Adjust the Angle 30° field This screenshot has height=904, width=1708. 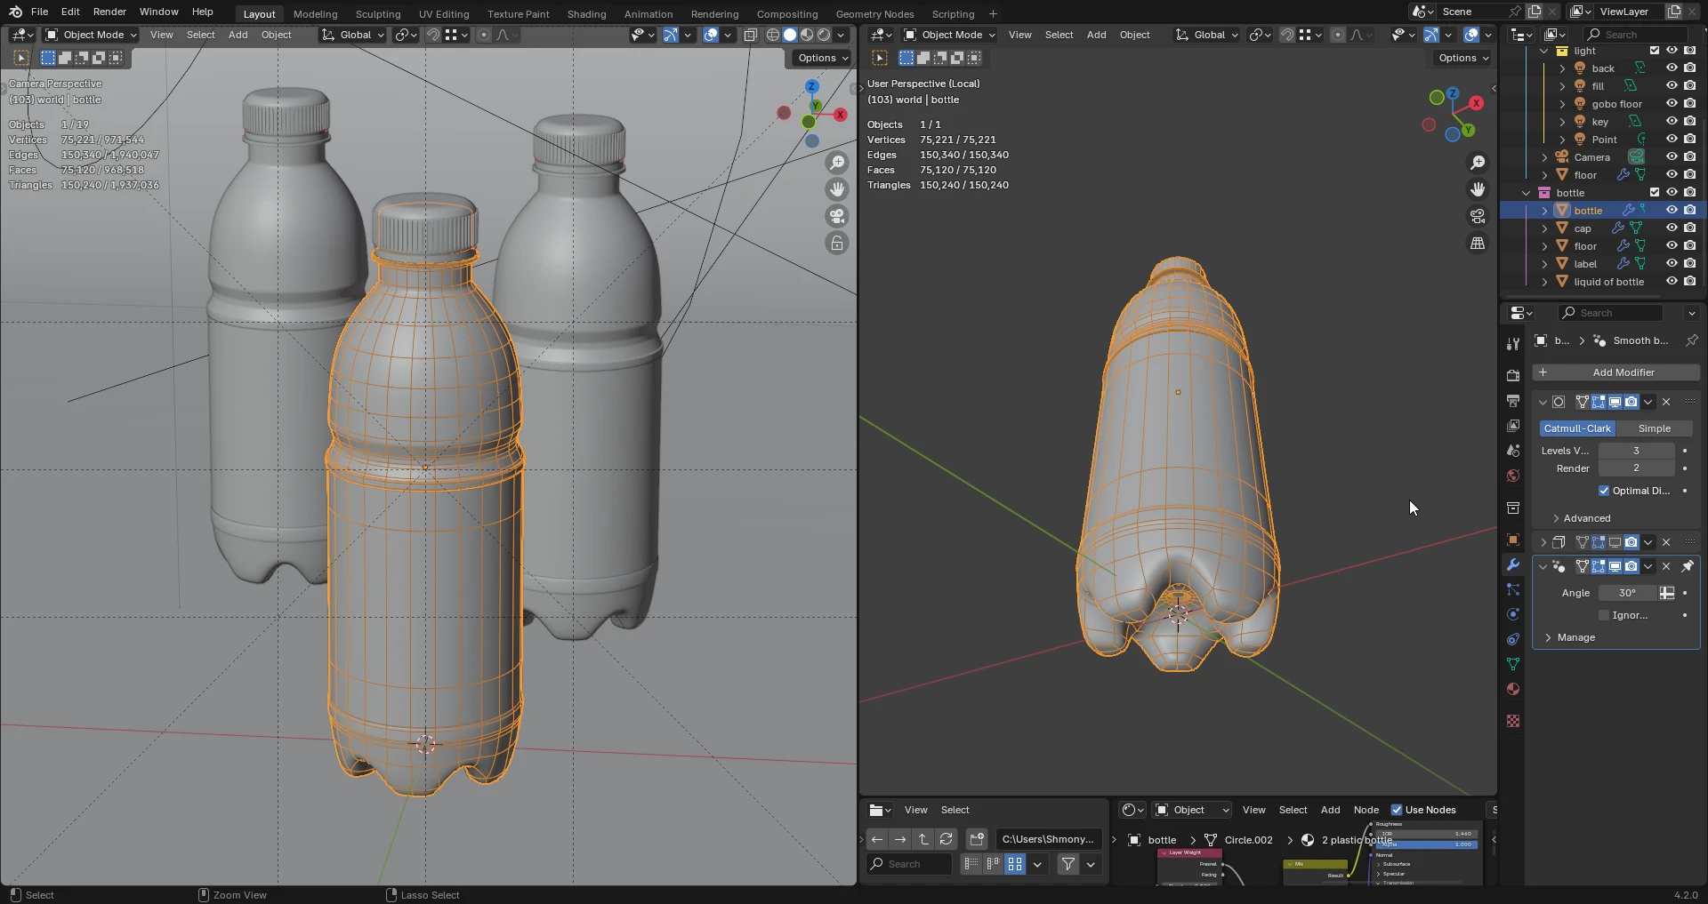[1627, 593]
